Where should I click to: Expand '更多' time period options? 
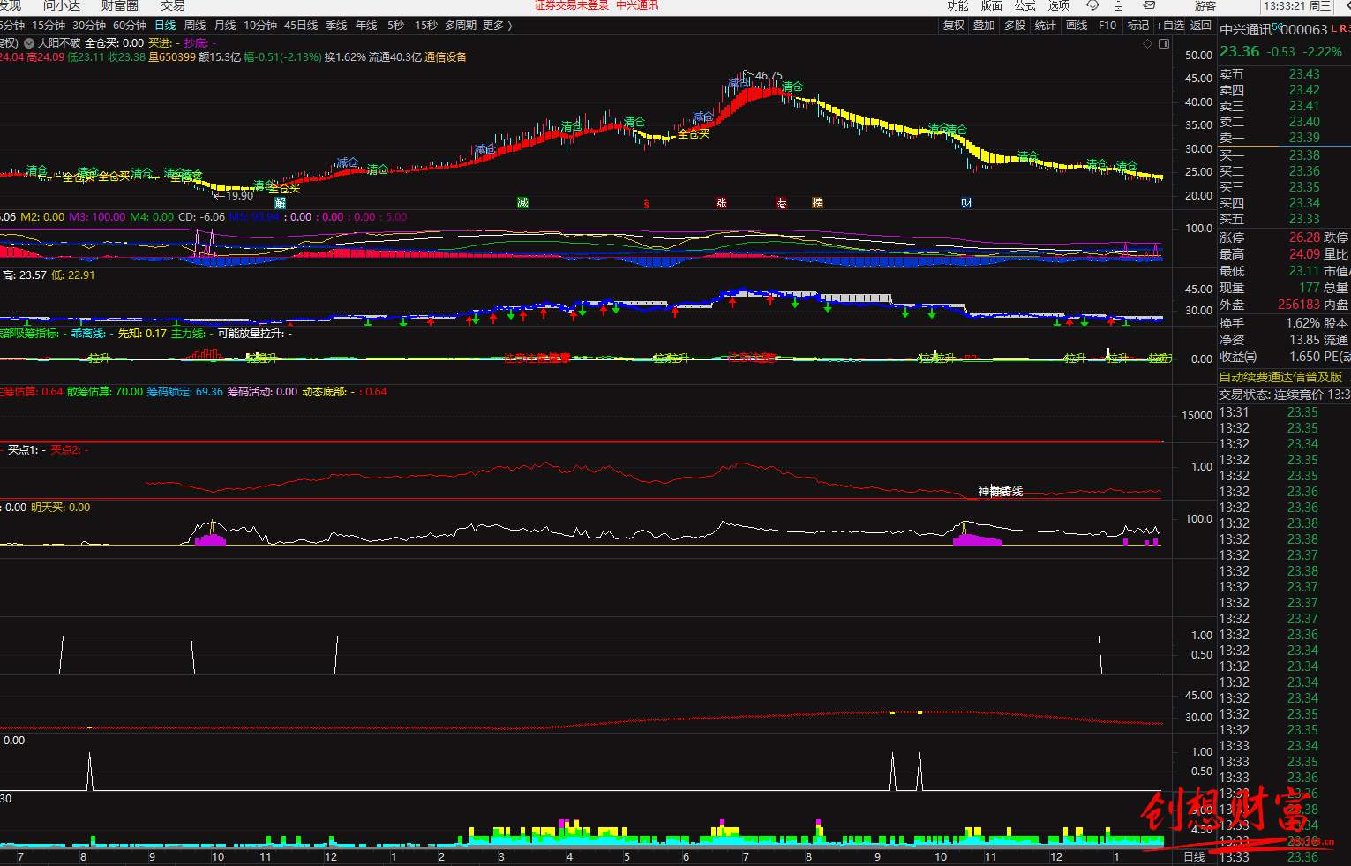click(496, 26)
